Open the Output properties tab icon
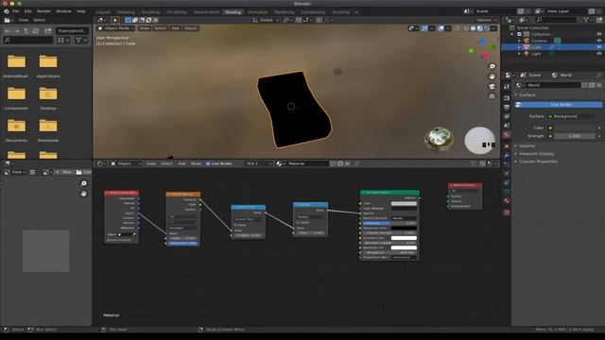605x340 pixels. [507, 107]
